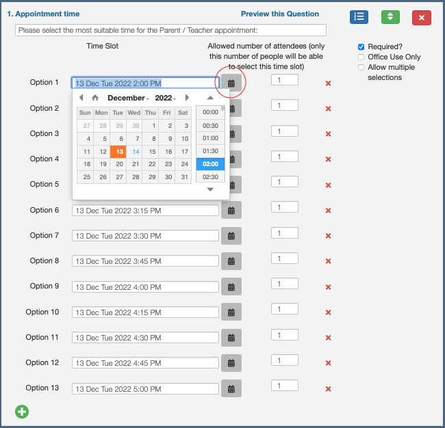Open the 2022 year dropdown
The image size is (445, 428).
tap(166, 98)
